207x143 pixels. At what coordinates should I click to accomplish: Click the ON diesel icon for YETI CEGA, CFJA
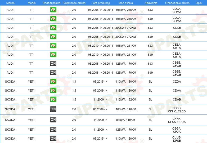[x=53, y=129]
